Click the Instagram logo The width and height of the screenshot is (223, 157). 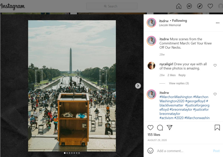(13, 6)
